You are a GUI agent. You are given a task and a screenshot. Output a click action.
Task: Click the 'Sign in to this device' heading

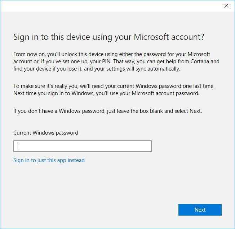coord(108,37)
